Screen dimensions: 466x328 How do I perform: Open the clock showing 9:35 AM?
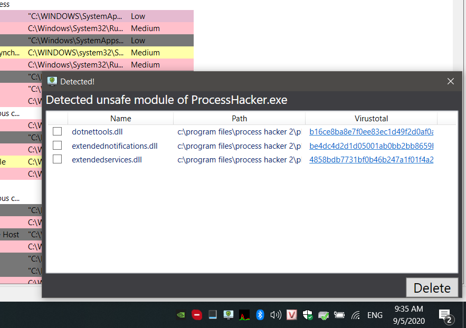408,315
